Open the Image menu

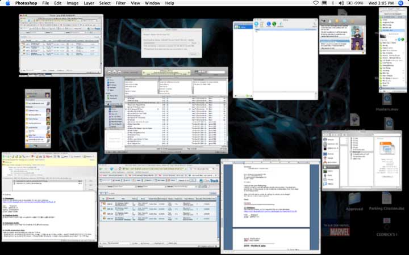[x=73, y=3]
